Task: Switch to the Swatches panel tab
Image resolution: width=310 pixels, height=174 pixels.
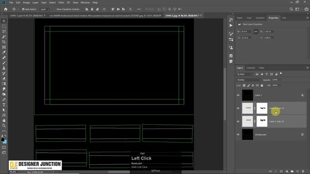Action: click(x=260, y=18)
